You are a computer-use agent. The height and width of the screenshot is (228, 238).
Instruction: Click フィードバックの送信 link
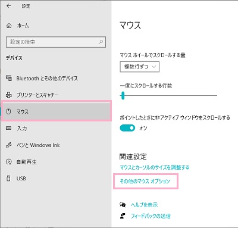pos(151,216)
